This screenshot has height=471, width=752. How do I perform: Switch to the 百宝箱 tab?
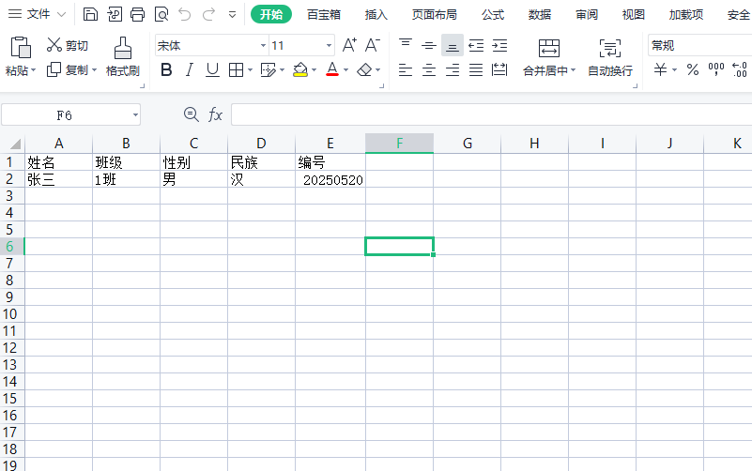[x=324, y=15]
